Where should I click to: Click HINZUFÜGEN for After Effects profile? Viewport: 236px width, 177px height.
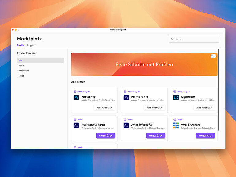pos(155,136)
